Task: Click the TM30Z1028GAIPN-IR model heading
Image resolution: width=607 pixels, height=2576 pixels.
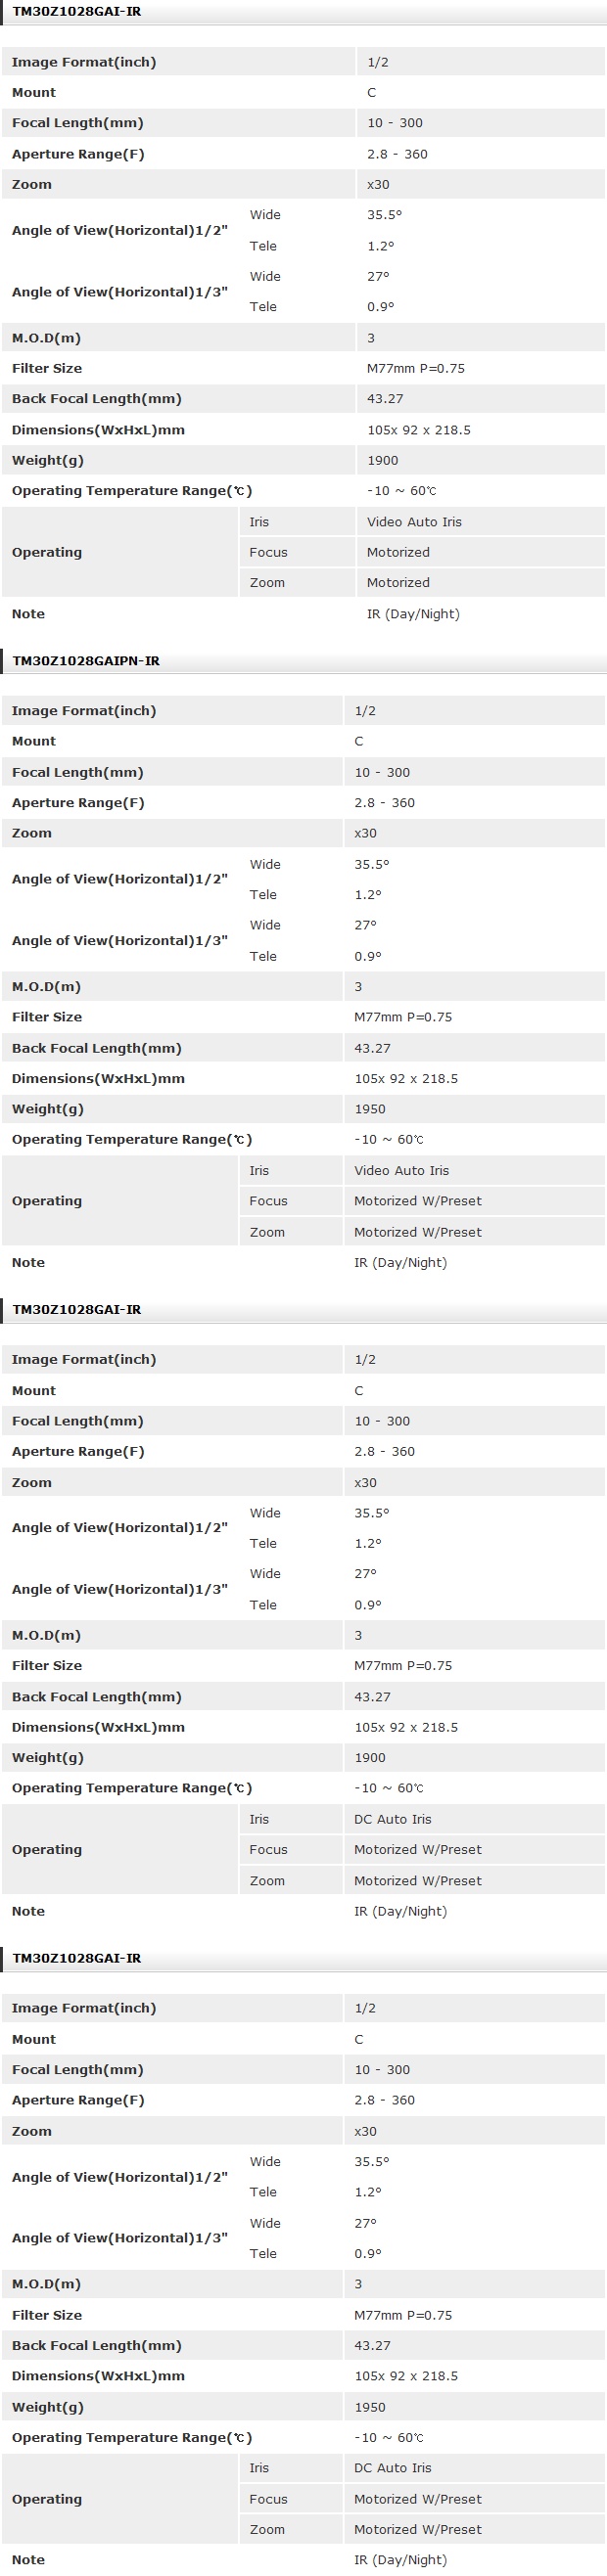Action: point(86,661)
